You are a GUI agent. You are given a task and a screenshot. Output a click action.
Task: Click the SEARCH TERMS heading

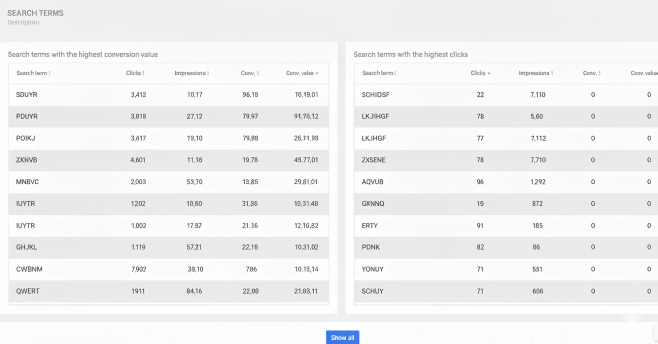point(35,13)
